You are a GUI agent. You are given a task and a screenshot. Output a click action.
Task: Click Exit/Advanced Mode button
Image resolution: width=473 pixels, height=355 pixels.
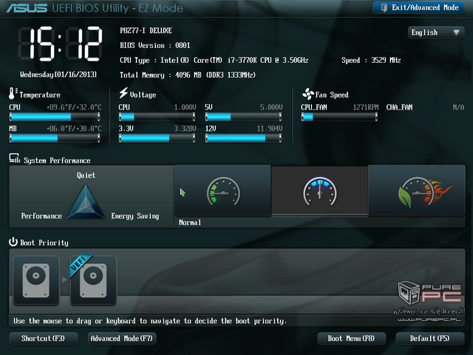point(420,7)
